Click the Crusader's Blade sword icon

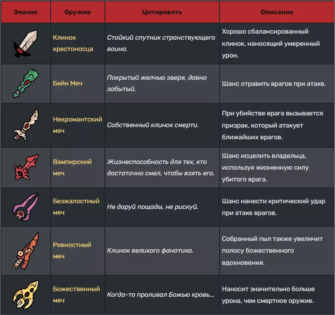coord(25,43)
